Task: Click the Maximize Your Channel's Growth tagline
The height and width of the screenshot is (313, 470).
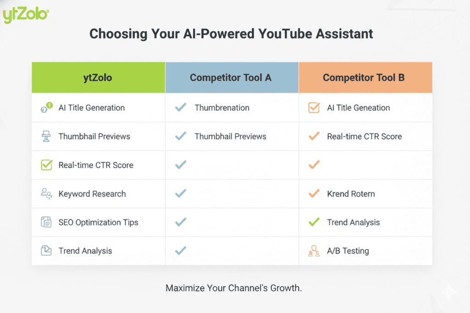Action: click(234, 288)
